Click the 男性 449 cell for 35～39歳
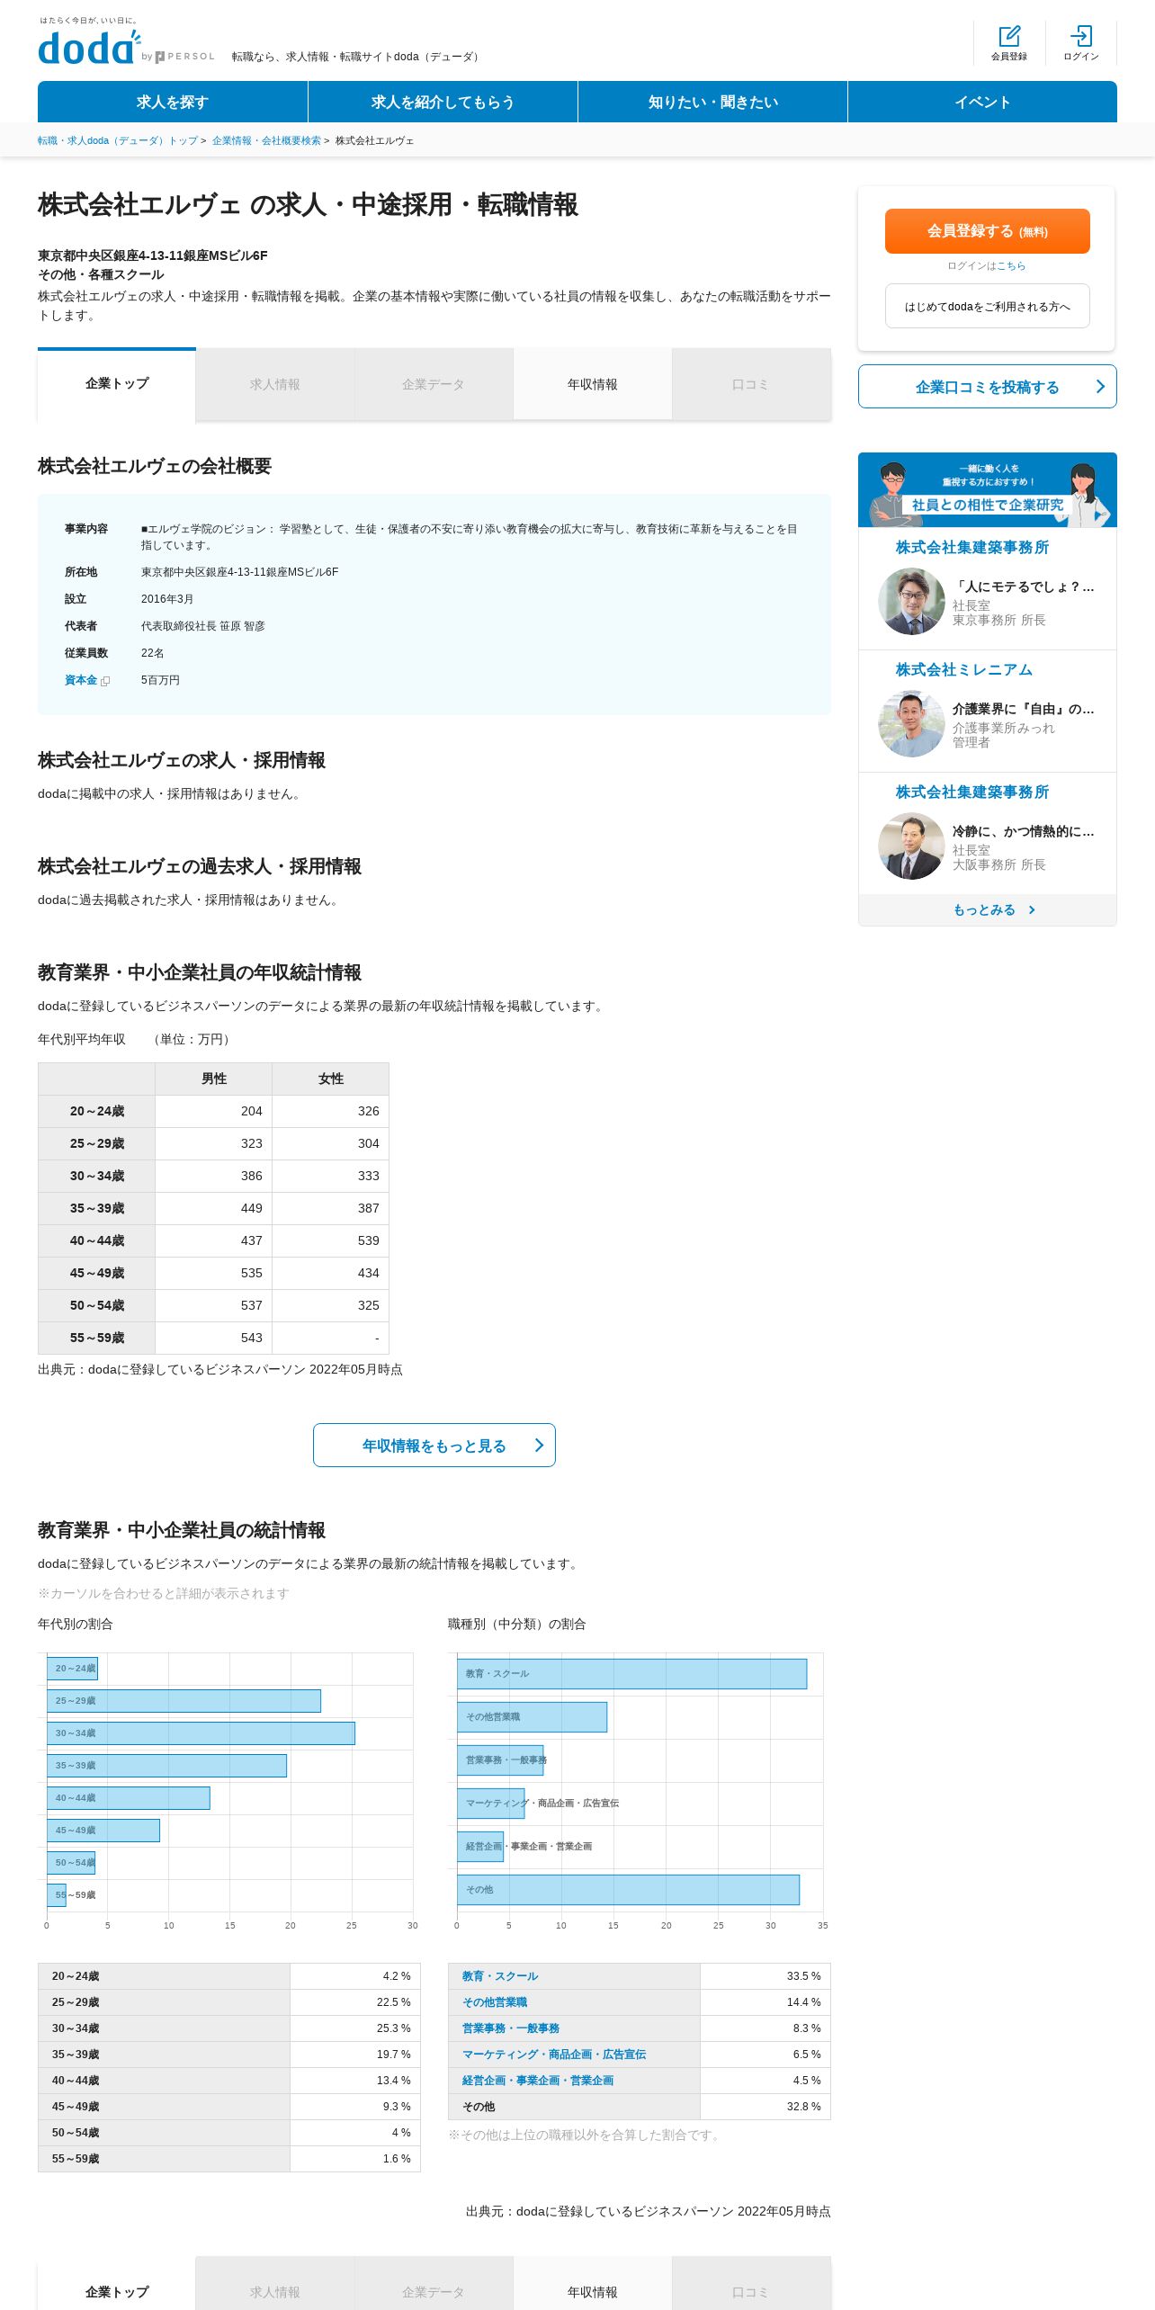Image resolution: width=1155 pixels, height=2310 pixels. (214, 1208)
